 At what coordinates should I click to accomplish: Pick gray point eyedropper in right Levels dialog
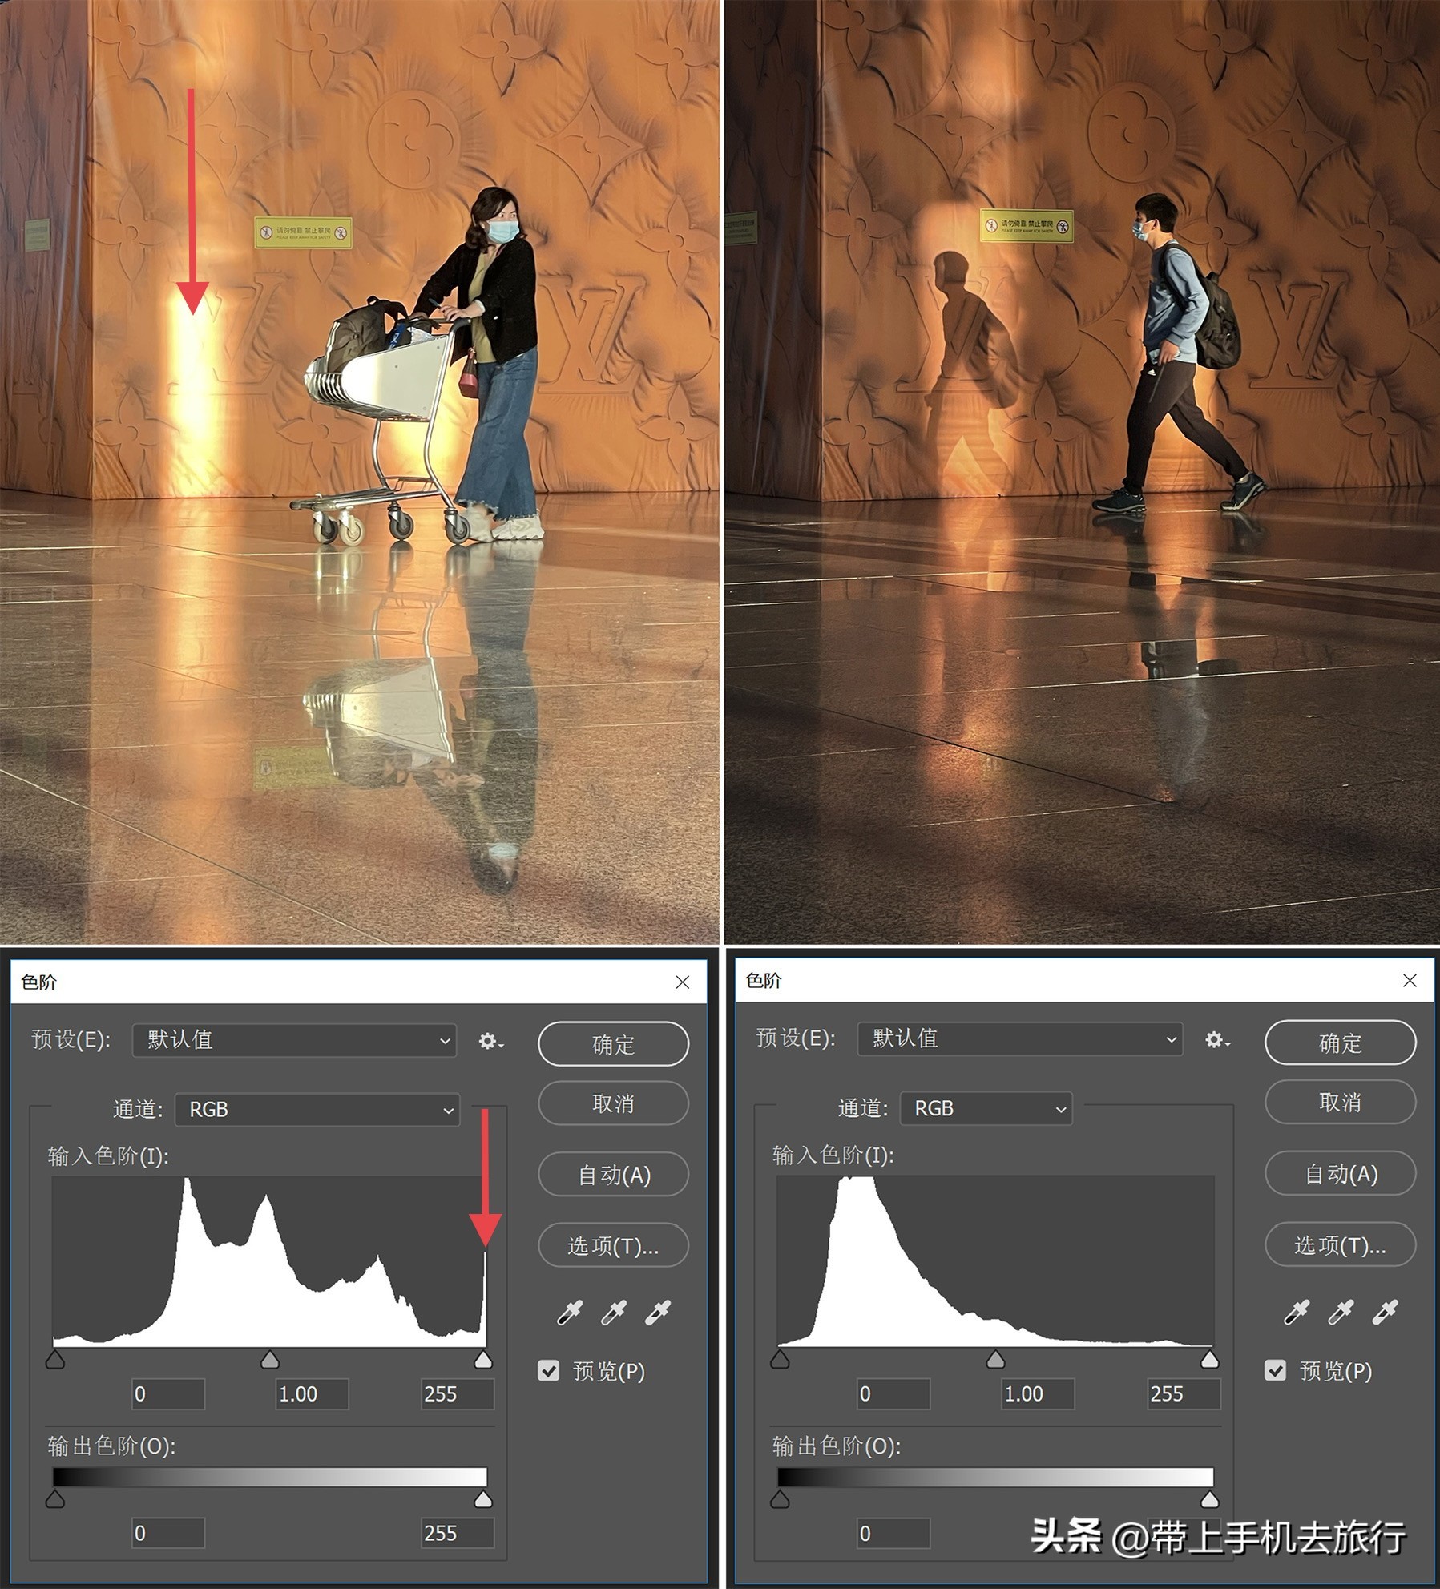1341,1312
